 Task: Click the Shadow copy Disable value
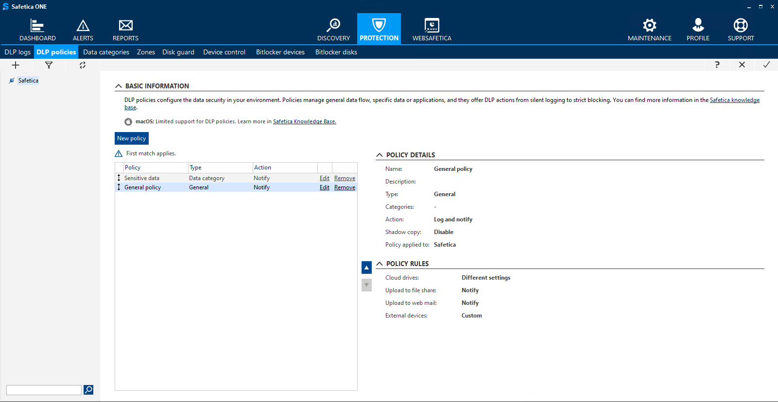(444, 232)
